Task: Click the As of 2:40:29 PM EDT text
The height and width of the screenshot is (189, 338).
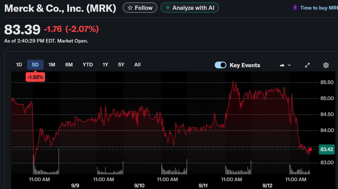Action: click(x=46, y=41)
